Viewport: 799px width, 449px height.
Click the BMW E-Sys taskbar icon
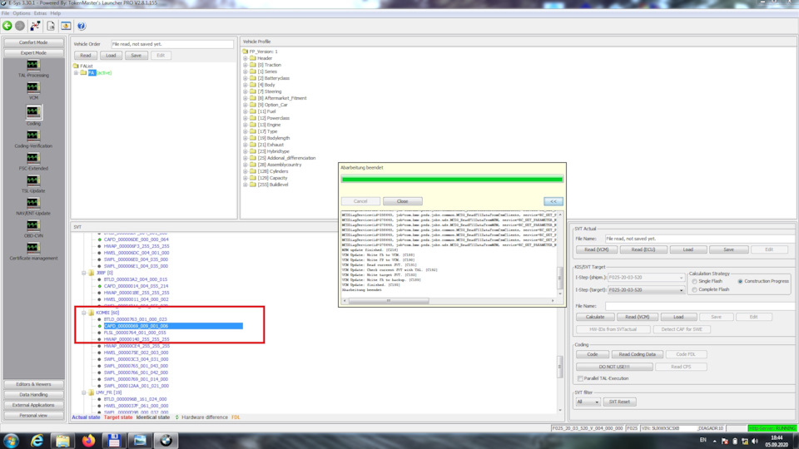(x=166, y=441)
